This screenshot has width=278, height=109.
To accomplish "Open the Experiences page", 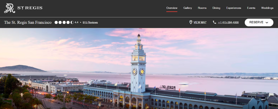I will [x=234, y=8].
